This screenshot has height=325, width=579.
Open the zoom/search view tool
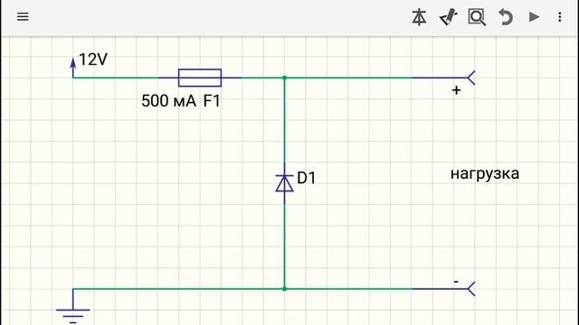coord(477,17)
